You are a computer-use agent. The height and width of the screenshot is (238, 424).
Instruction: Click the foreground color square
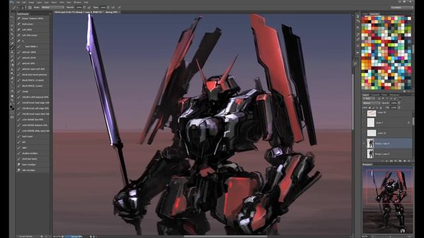click(11, 106)
